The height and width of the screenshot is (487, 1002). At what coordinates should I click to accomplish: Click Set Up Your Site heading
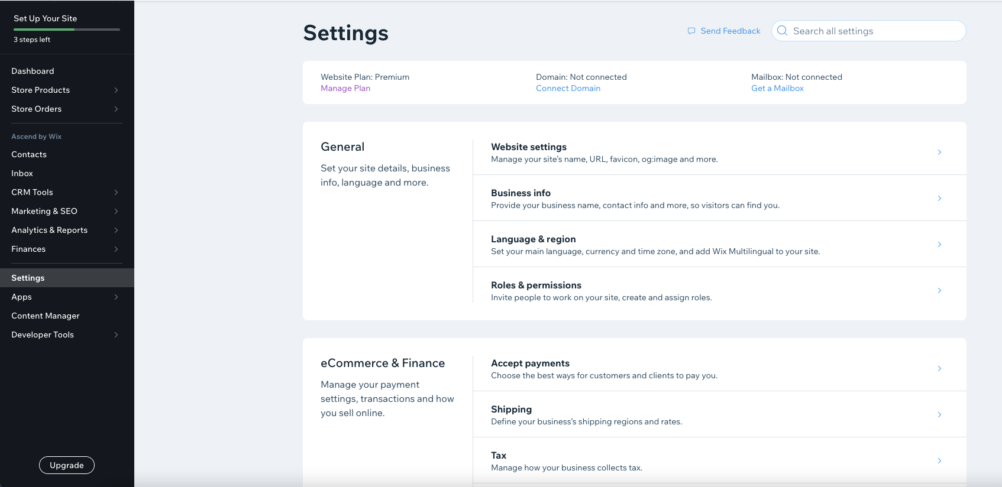coord(45,18)
